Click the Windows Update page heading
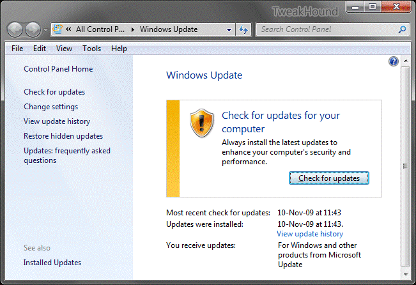This screenshot has width=416, height=285. (204, 75)
